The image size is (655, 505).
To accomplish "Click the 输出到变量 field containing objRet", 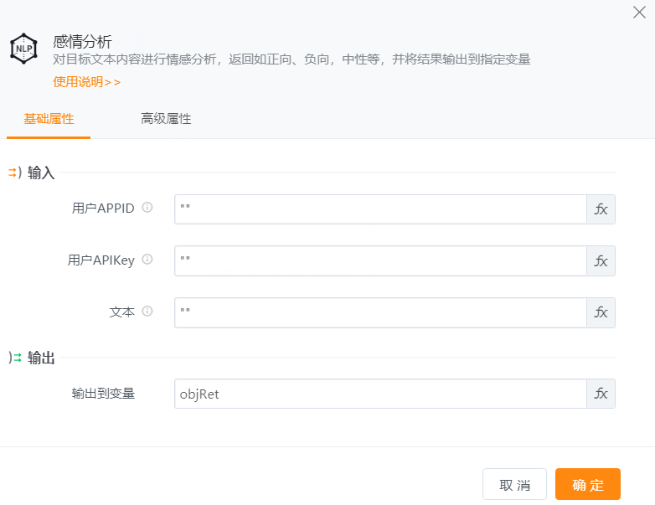I will [380, 394].
